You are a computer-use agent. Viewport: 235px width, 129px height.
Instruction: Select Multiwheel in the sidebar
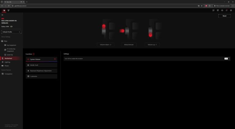[x=11, y=58]
